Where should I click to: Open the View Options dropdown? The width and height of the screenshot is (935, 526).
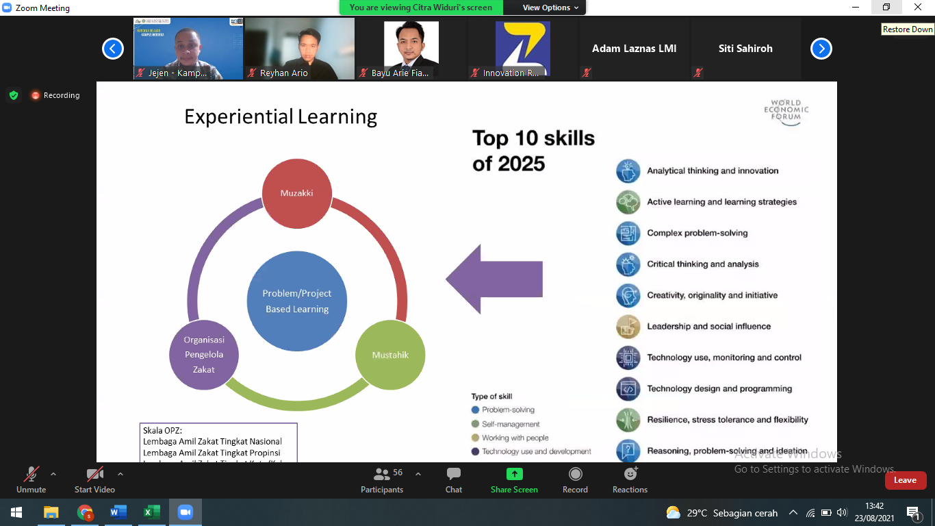pos(551,8)
